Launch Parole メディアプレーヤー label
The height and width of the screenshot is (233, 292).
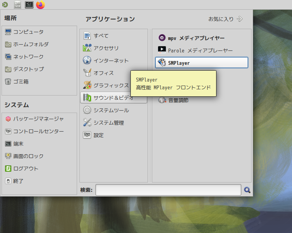pyautogui.click(x=201, y=50)
